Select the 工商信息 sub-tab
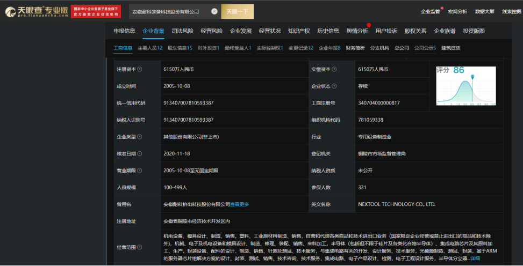 coord(123,48)
